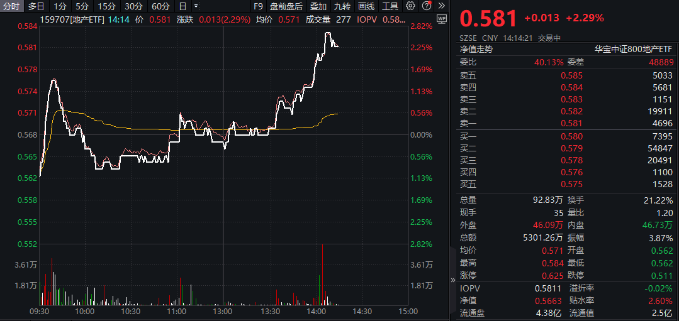Open the chart settings gear icon

click(410, 6)
